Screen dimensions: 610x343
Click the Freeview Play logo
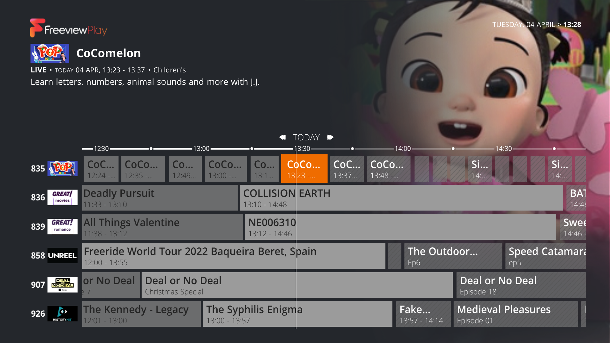[x=69, y=28]
